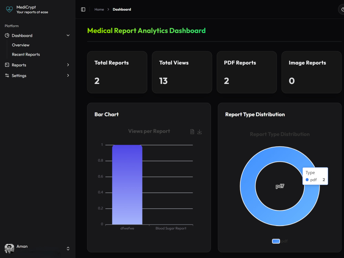Click the Platform section label
Viewport: 344px width, 258px height.
point(12,26)
